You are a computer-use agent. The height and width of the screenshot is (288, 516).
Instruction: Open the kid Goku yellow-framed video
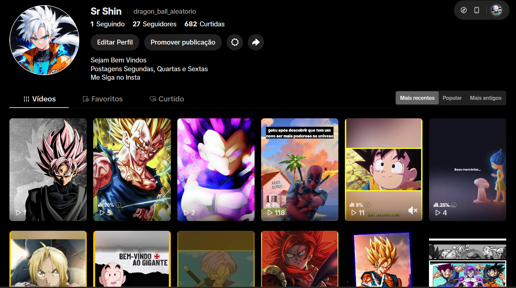click(384, 170)
